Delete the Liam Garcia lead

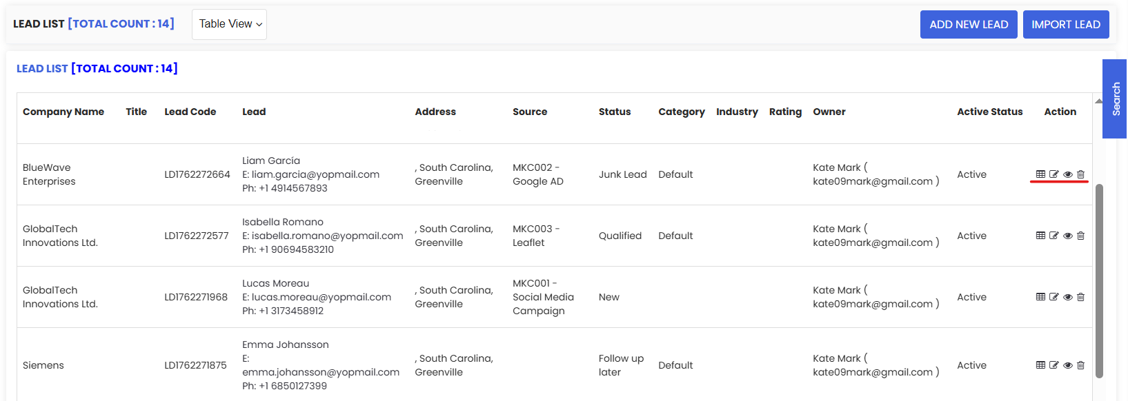click(1081, 174)
